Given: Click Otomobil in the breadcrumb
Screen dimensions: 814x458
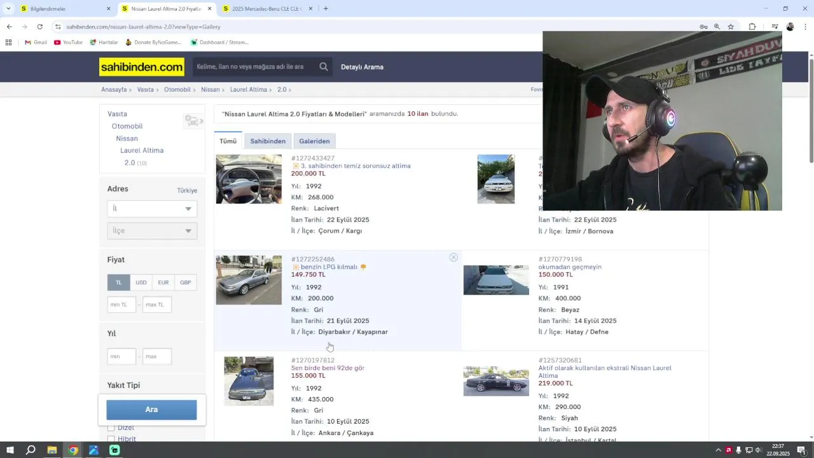Looking at the screenshot, I should (x=177, y=90).
